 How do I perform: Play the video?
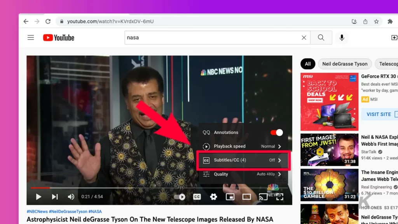pyautogui.click(x=38, y=197)
